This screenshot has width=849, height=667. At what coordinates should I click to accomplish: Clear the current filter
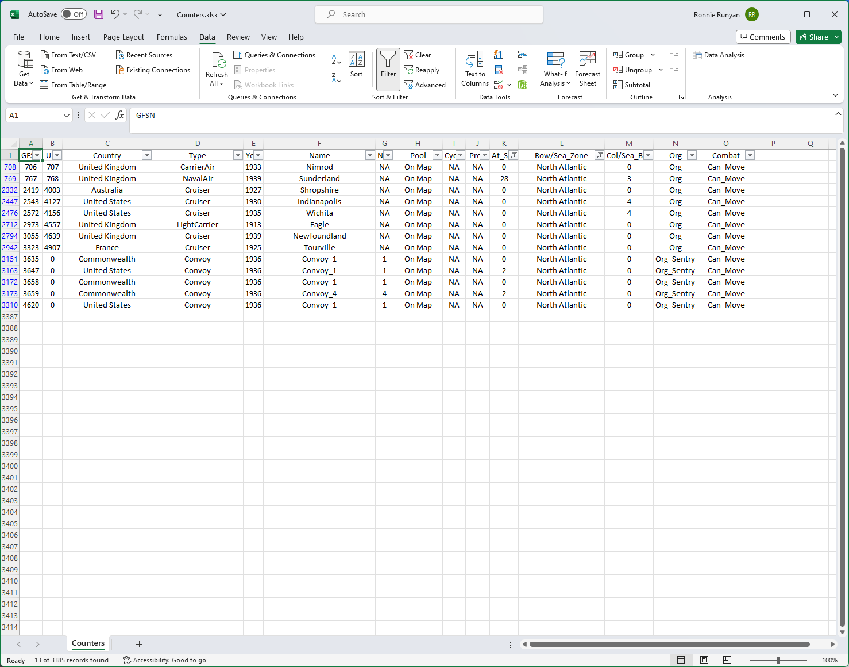coord(418,55)
